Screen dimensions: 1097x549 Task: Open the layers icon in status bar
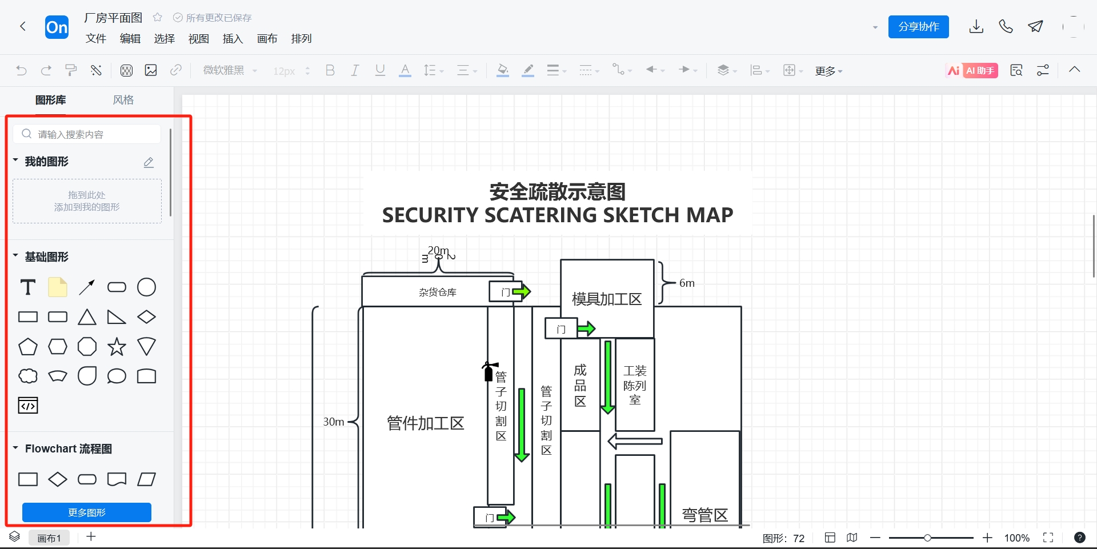coord(15,537)
